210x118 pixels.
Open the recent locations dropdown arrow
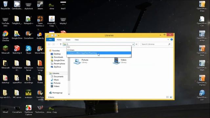click(57, 44)
